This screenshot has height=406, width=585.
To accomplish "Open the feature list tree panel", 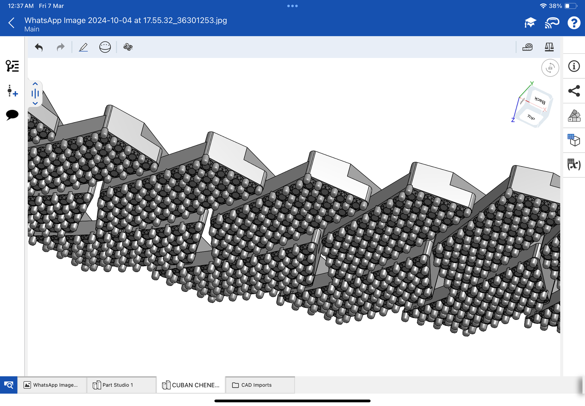I will [12, 66].
